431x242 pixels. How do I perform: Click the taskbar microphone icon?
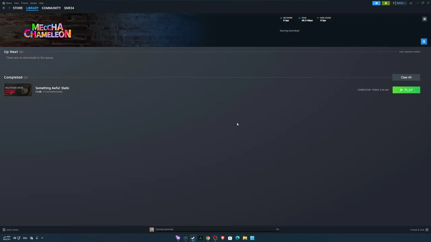(37, 238)
